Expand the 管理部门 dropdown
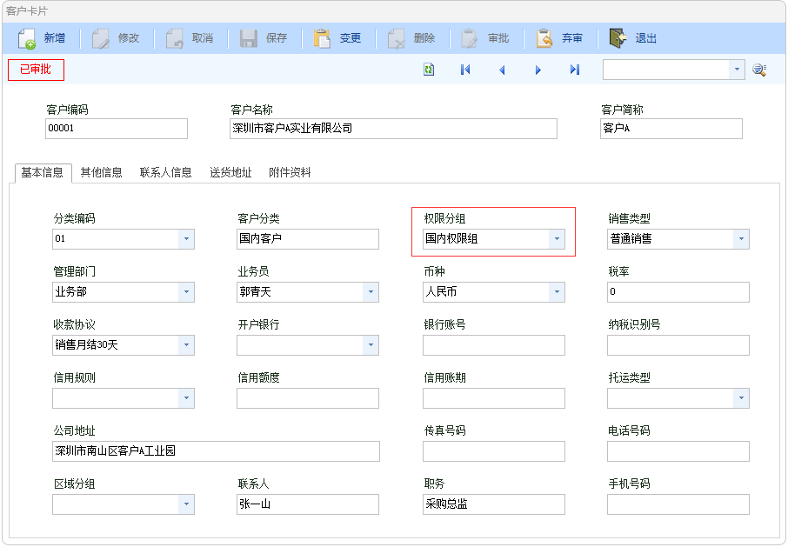The image size is (788, 547). tap(186, 292)
